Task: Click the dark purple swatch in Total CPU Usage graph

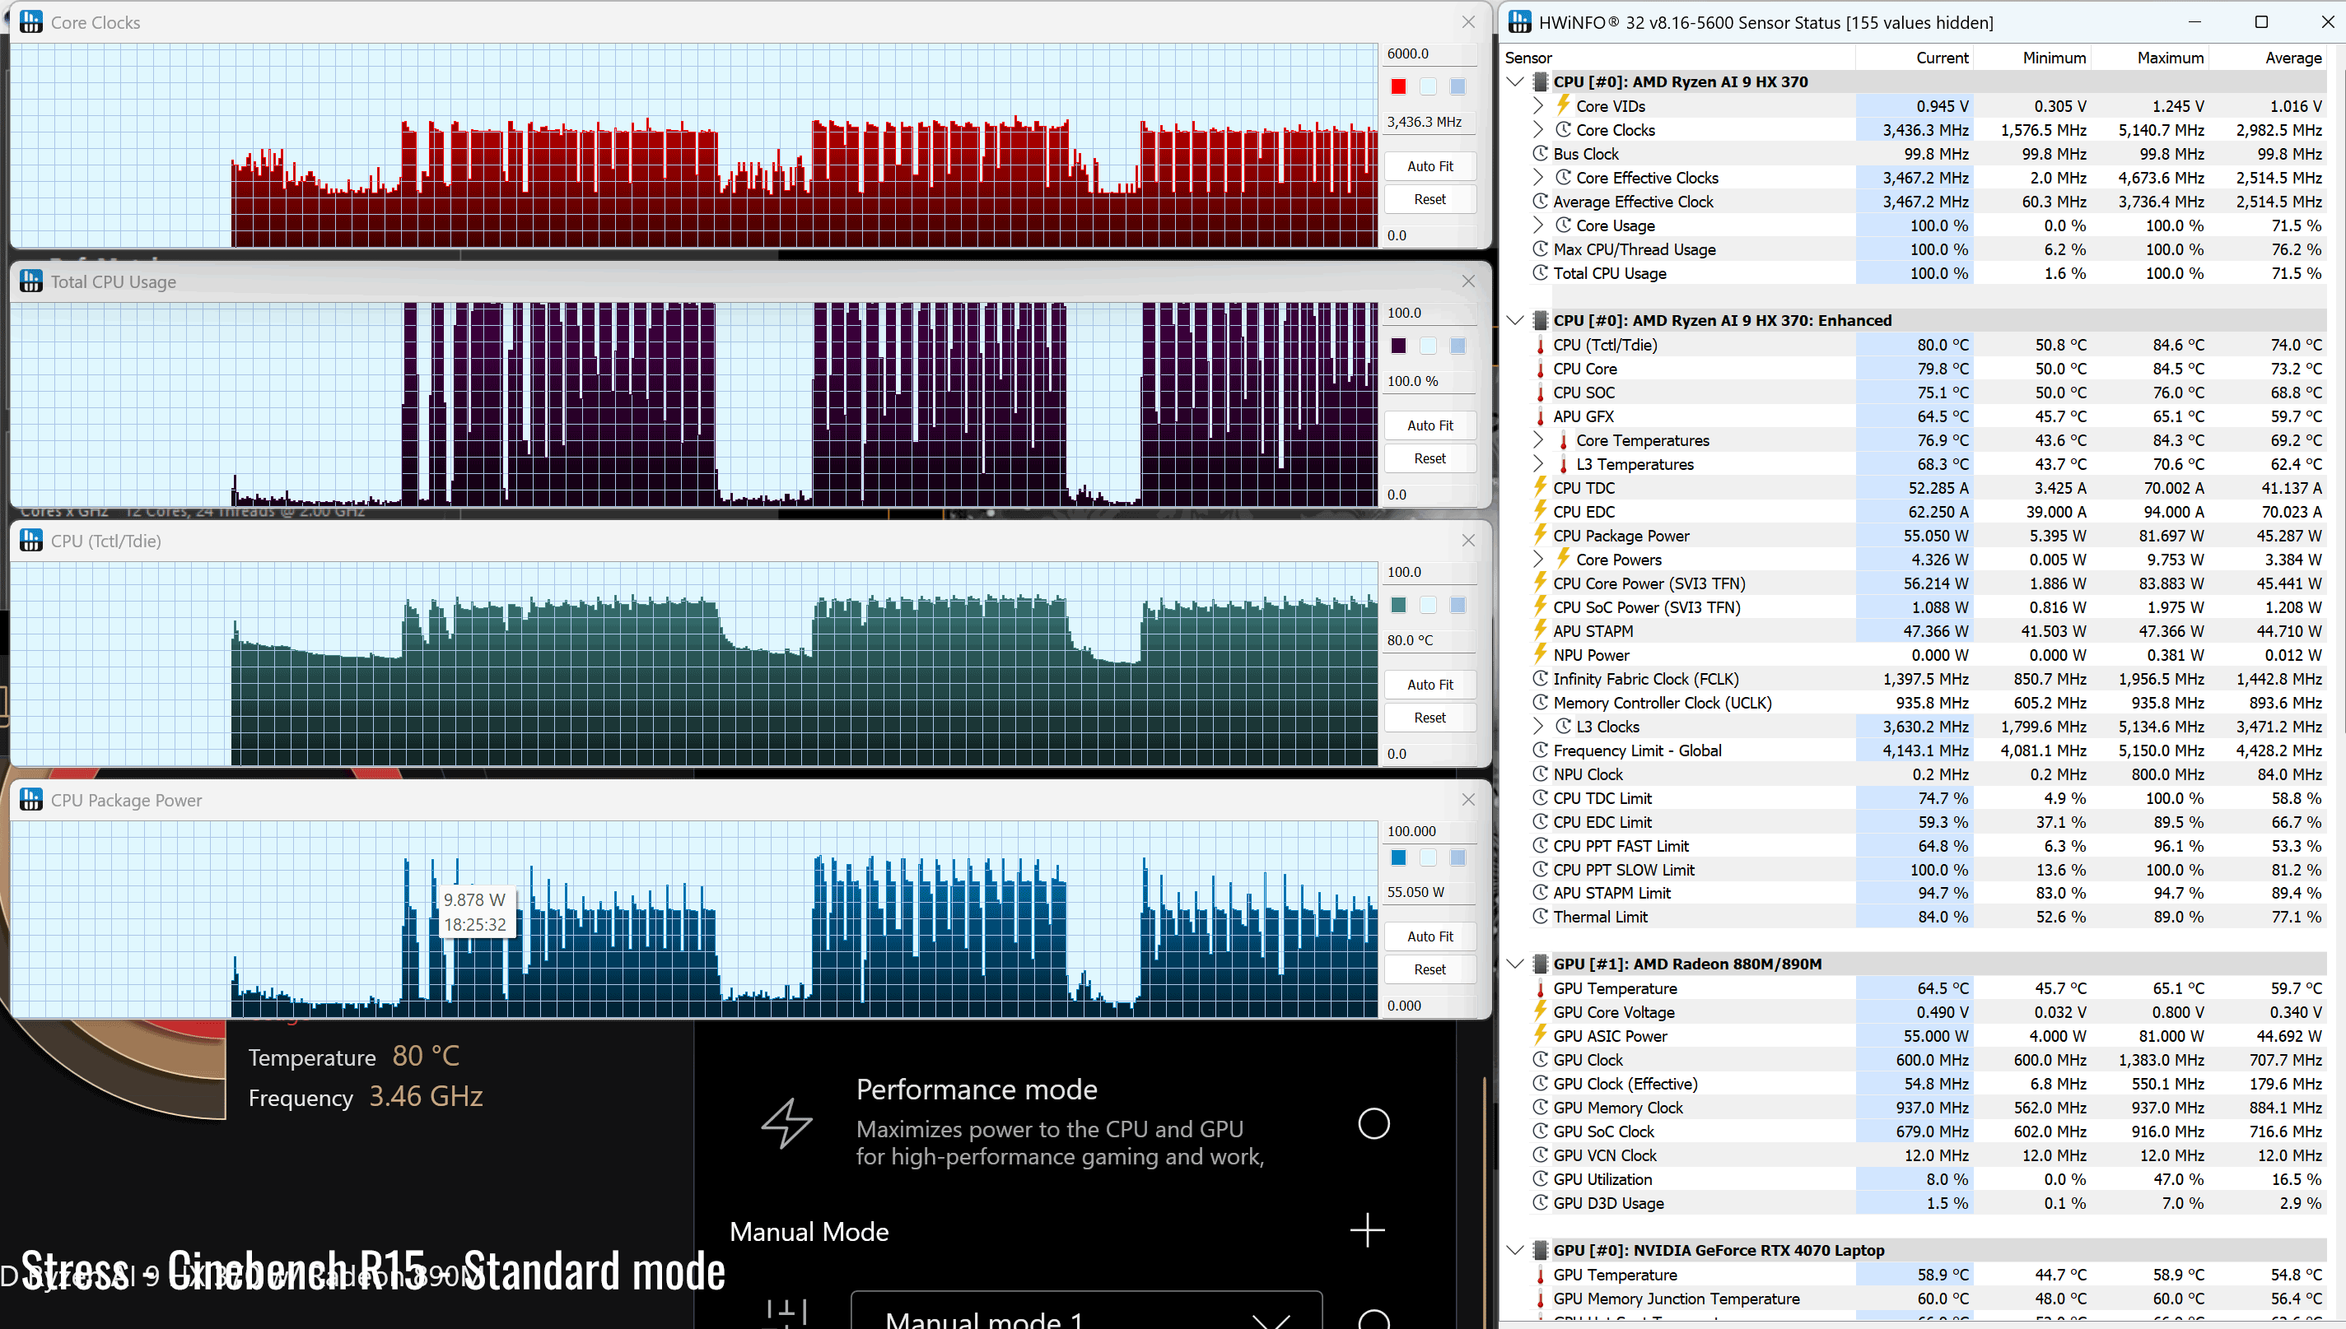Action: [1398, 346]
